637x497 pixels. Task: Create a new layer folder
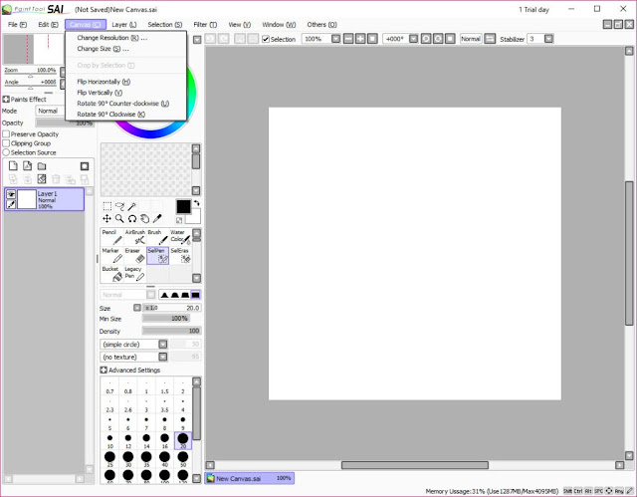(x=42, y=165)
